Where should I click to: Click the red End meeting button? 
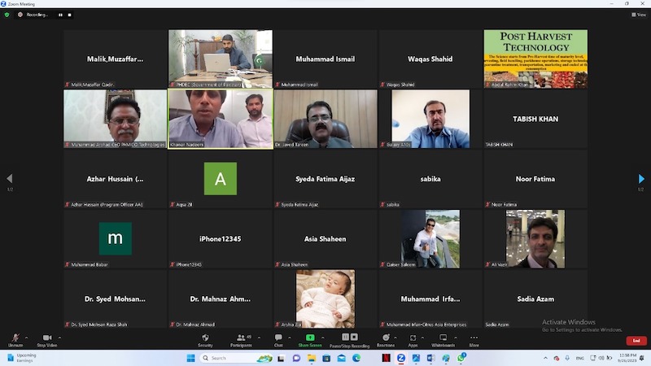coord(636,340)
